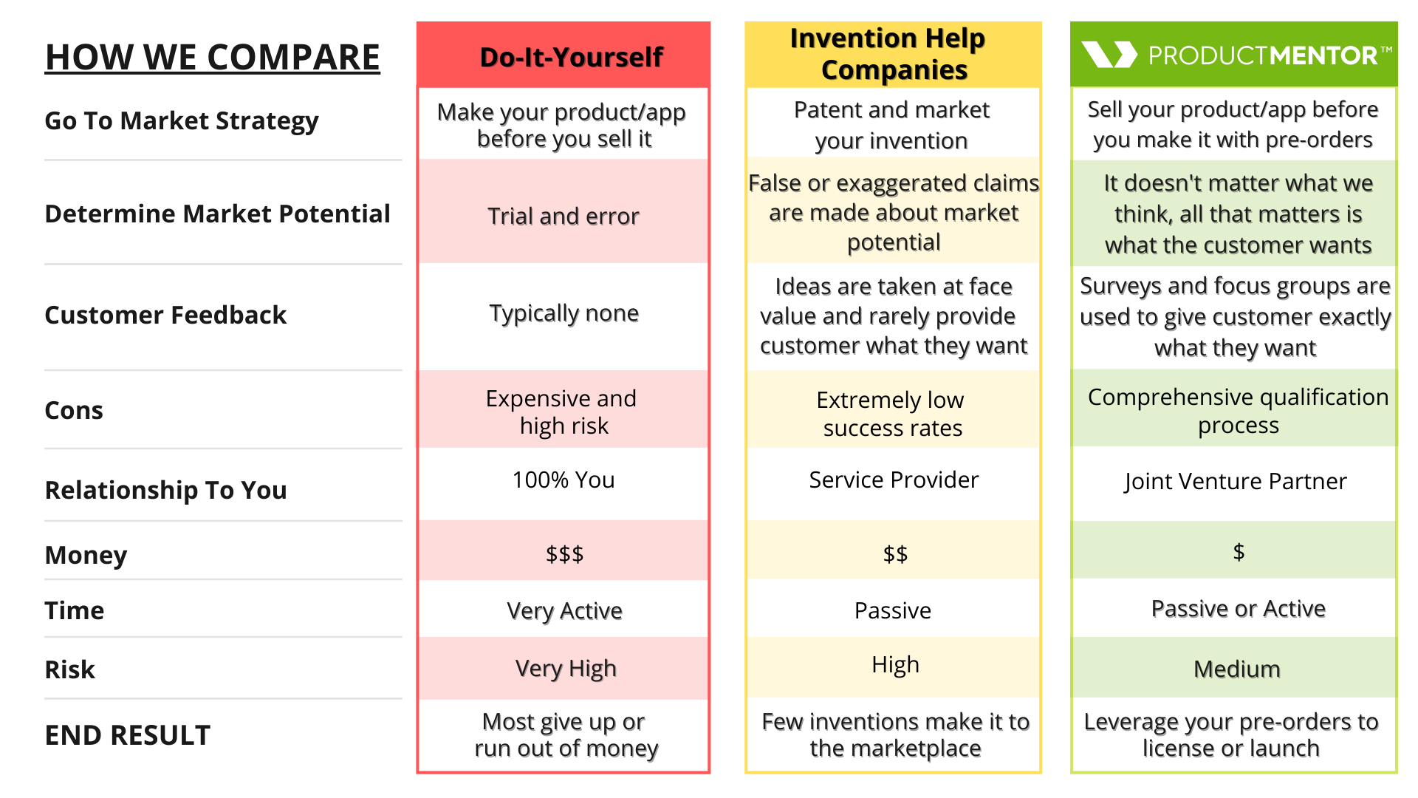Click the Customer Feedback row label
Viewport: 1418px width, 798px height.
point(165,315)
